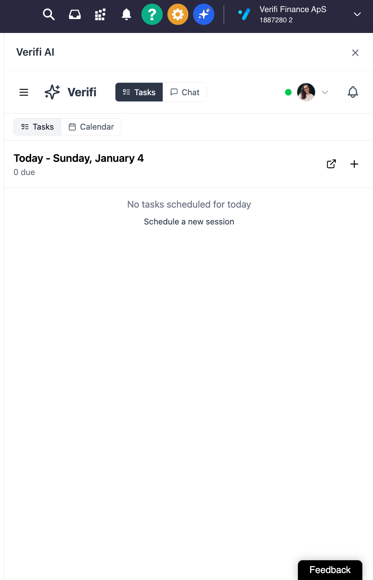Expand the user profile chevron
Image resolution: width=373 pixels, height=580 pixels.
click(325, 92)
